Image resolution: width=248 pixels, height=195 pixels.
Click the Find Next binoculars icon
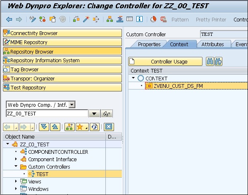point(218,61)
